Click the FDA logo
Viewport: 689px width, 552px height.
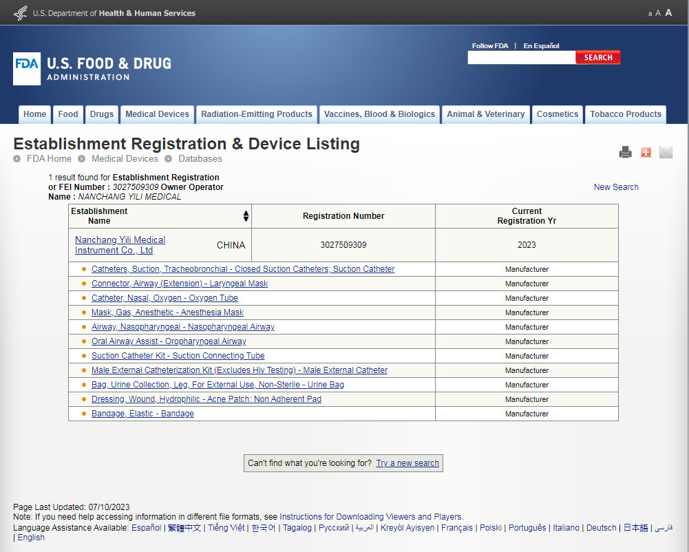click(26, 69)
